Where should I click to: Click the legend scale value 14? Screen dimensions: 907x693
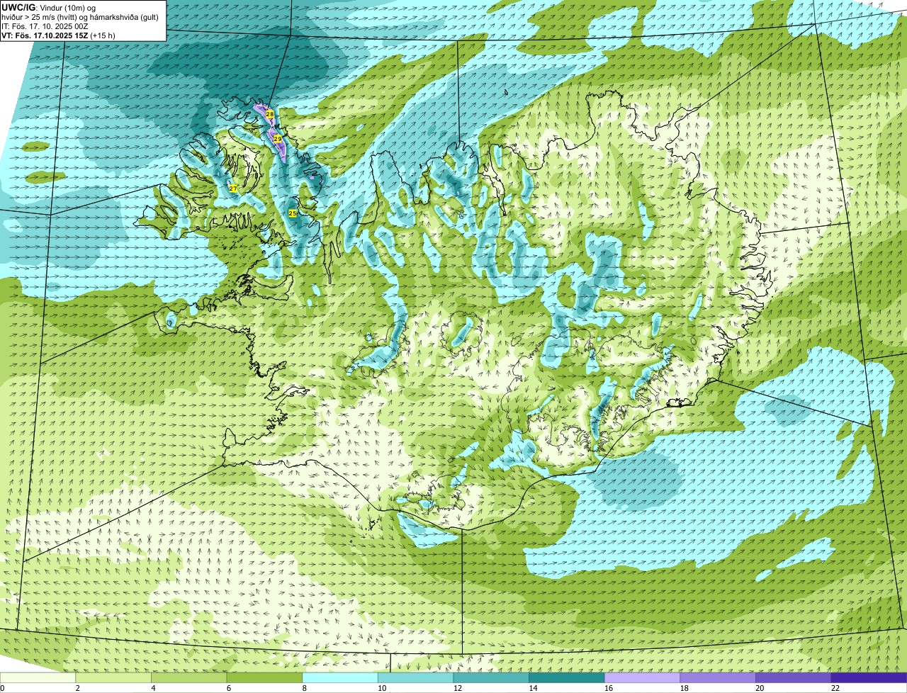533,688
